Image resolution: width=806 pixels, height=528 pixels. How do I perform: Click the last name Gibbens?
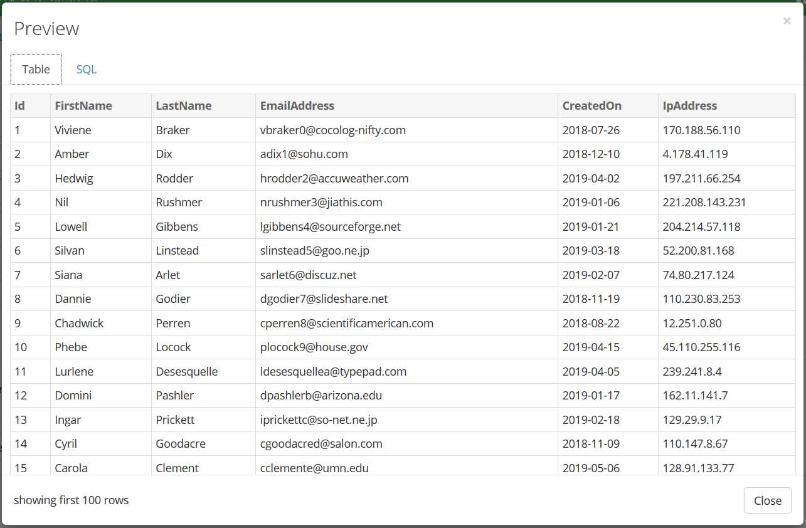[x=177, y=227]
